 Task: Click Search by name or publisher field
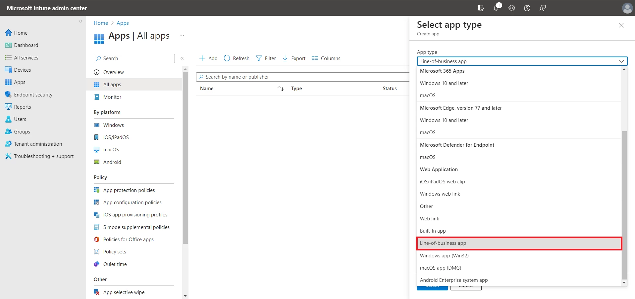(303, 77)
